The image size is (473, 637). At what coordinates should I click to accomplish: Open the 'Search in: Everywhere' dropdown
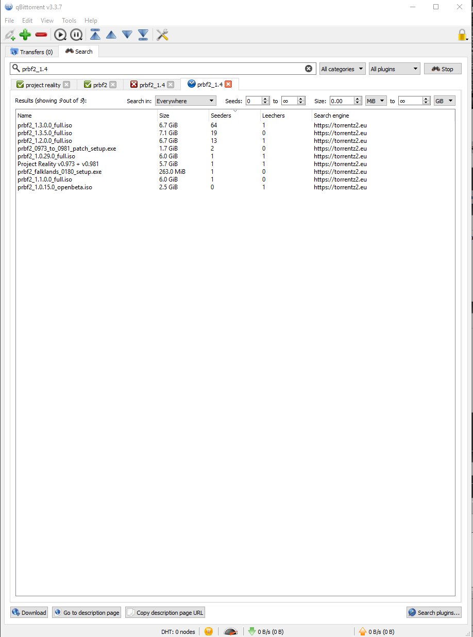click(186, 101)
